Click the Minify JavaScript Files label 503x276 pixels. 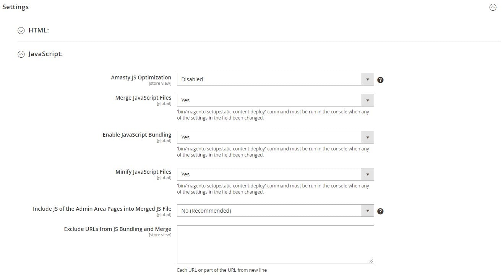tap(143, 172)
